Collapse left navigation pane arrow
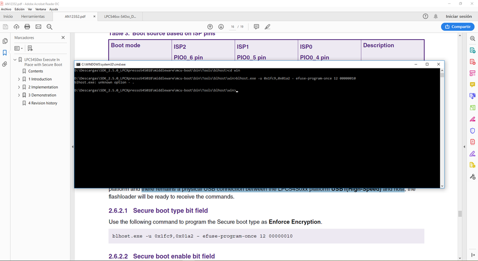This screenshot has width=478, height=261. click(x=73, y=147)
